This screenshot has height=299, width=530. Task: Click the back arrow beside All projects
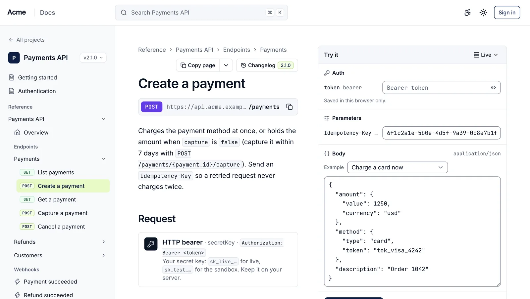tap(11, 40)
